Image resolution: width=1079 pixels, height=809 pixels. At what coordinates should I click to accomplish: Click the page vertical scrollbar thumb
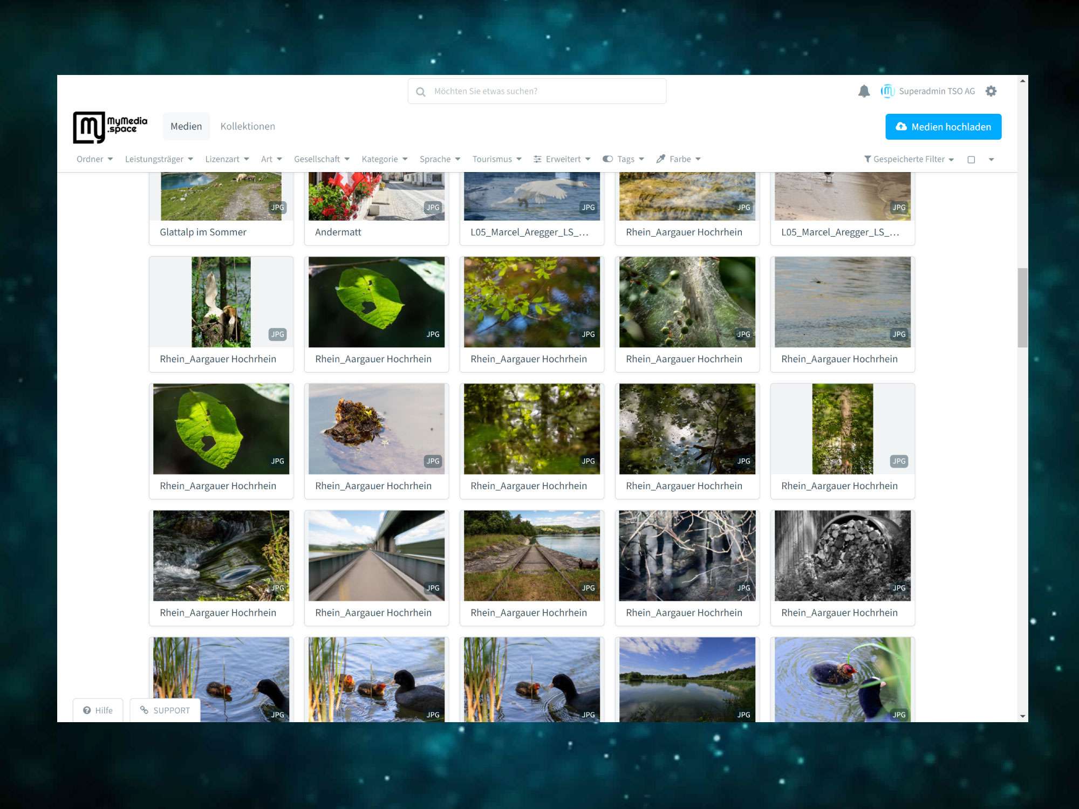pos(1022,307)
